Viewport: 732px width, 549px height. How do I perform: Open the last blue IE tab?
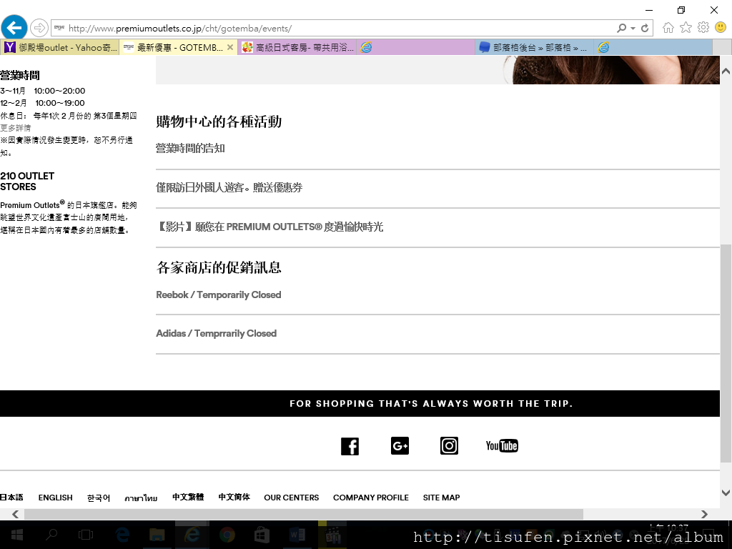[653, 47]
